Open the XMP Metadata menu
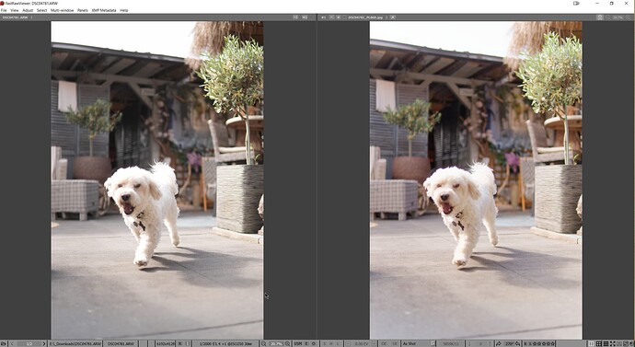This screenshot has height=347, width=635. click(x=104, y=10)
